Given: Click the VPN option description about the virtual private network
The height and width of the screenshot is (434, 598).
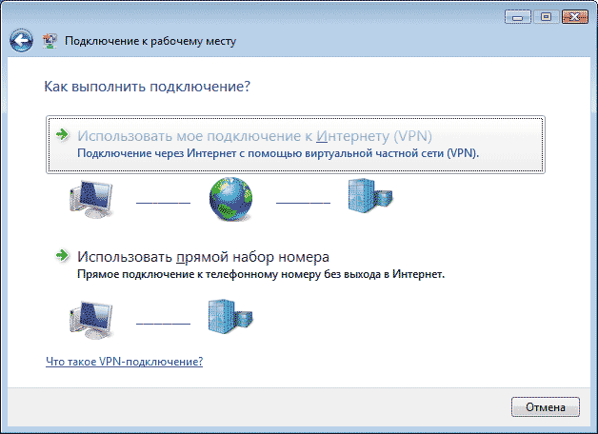Looking at the screenshot, I should click(278, 152).
